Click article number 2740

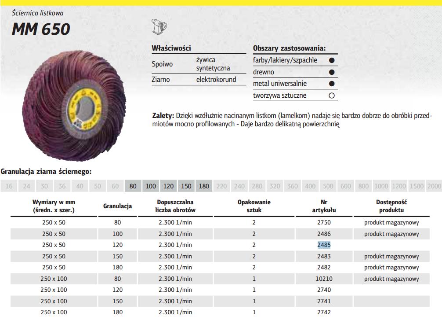pos(324,290)
